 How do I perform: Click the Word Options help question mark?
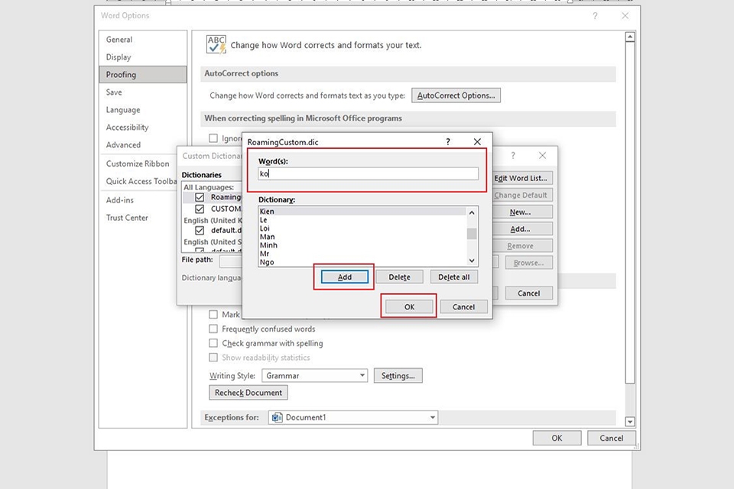pyautogui.click(x=595, y=16)
